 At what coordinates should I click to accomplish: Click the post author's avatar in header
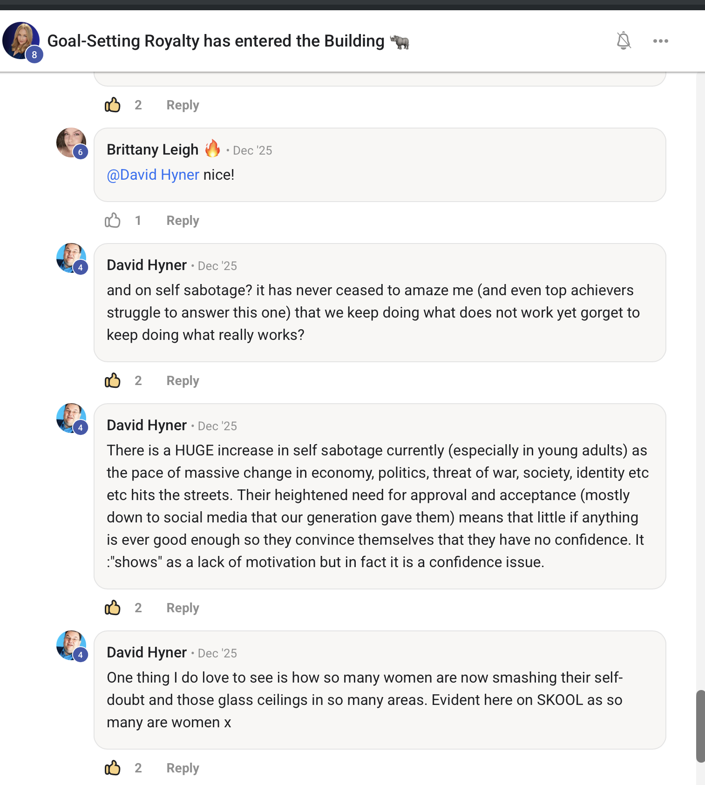(x=21, y=41)
